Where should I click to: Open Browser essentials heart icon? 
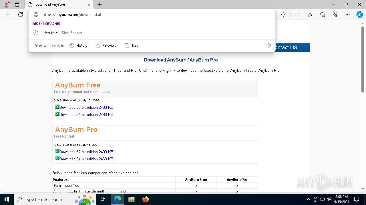point(335,15)
